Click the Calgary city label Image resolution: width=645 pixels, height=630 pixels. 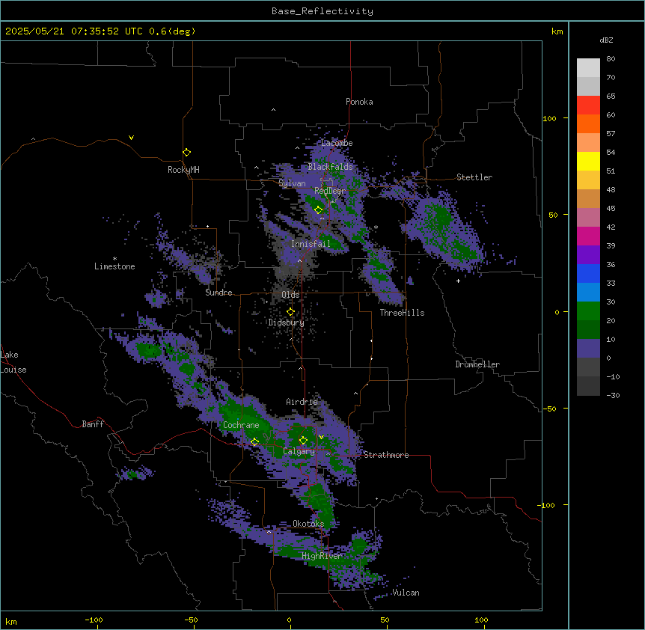click(x=299, y=451)
